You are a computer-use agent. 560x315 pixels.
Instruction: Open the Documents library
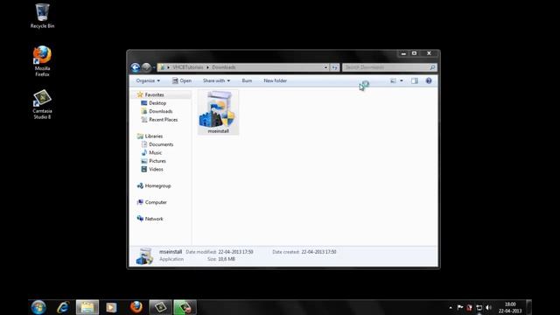coord(161,144)
